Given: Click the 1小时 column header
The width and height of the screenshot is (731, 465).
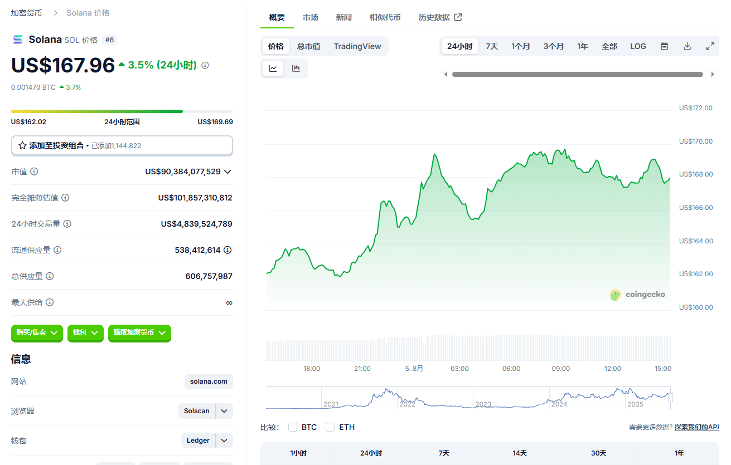Looking at the screenshot, I should pyautogui.click(x=298, y=453).
